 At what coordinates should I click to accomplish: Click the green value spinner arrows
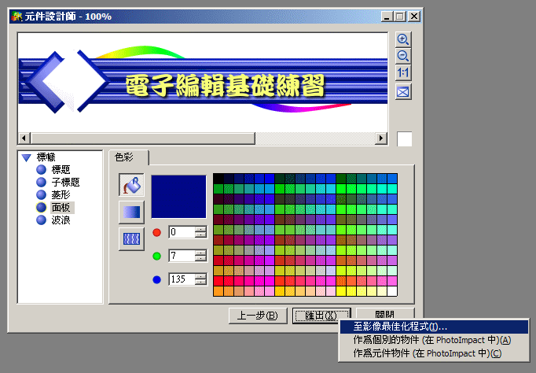pos(200,256)
